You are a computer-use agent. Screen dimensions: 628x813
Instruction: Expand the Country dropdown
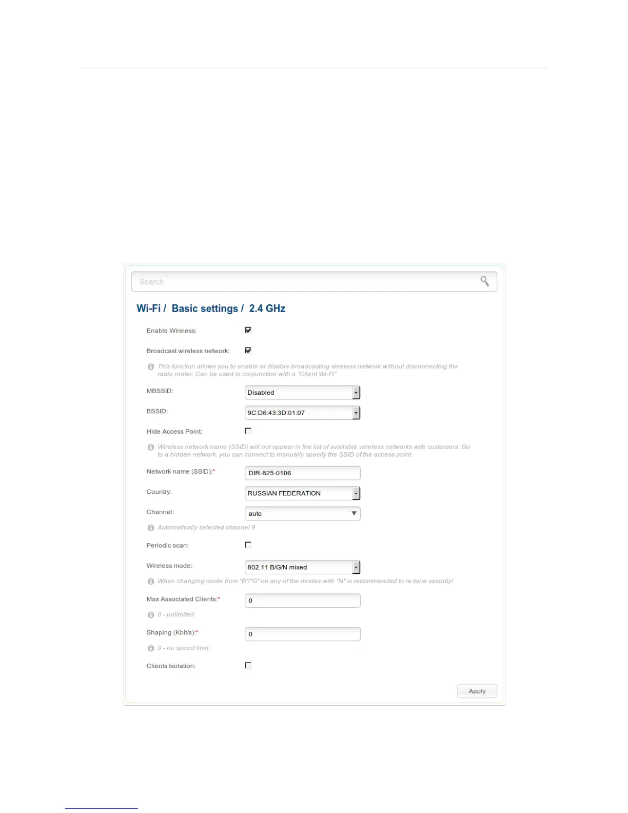click(x=303, y=493)
